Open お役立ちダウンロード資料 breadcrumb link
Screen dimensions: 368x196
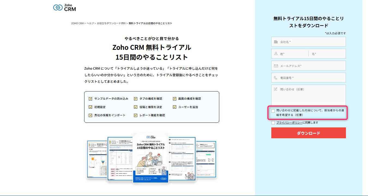point(111,23)
